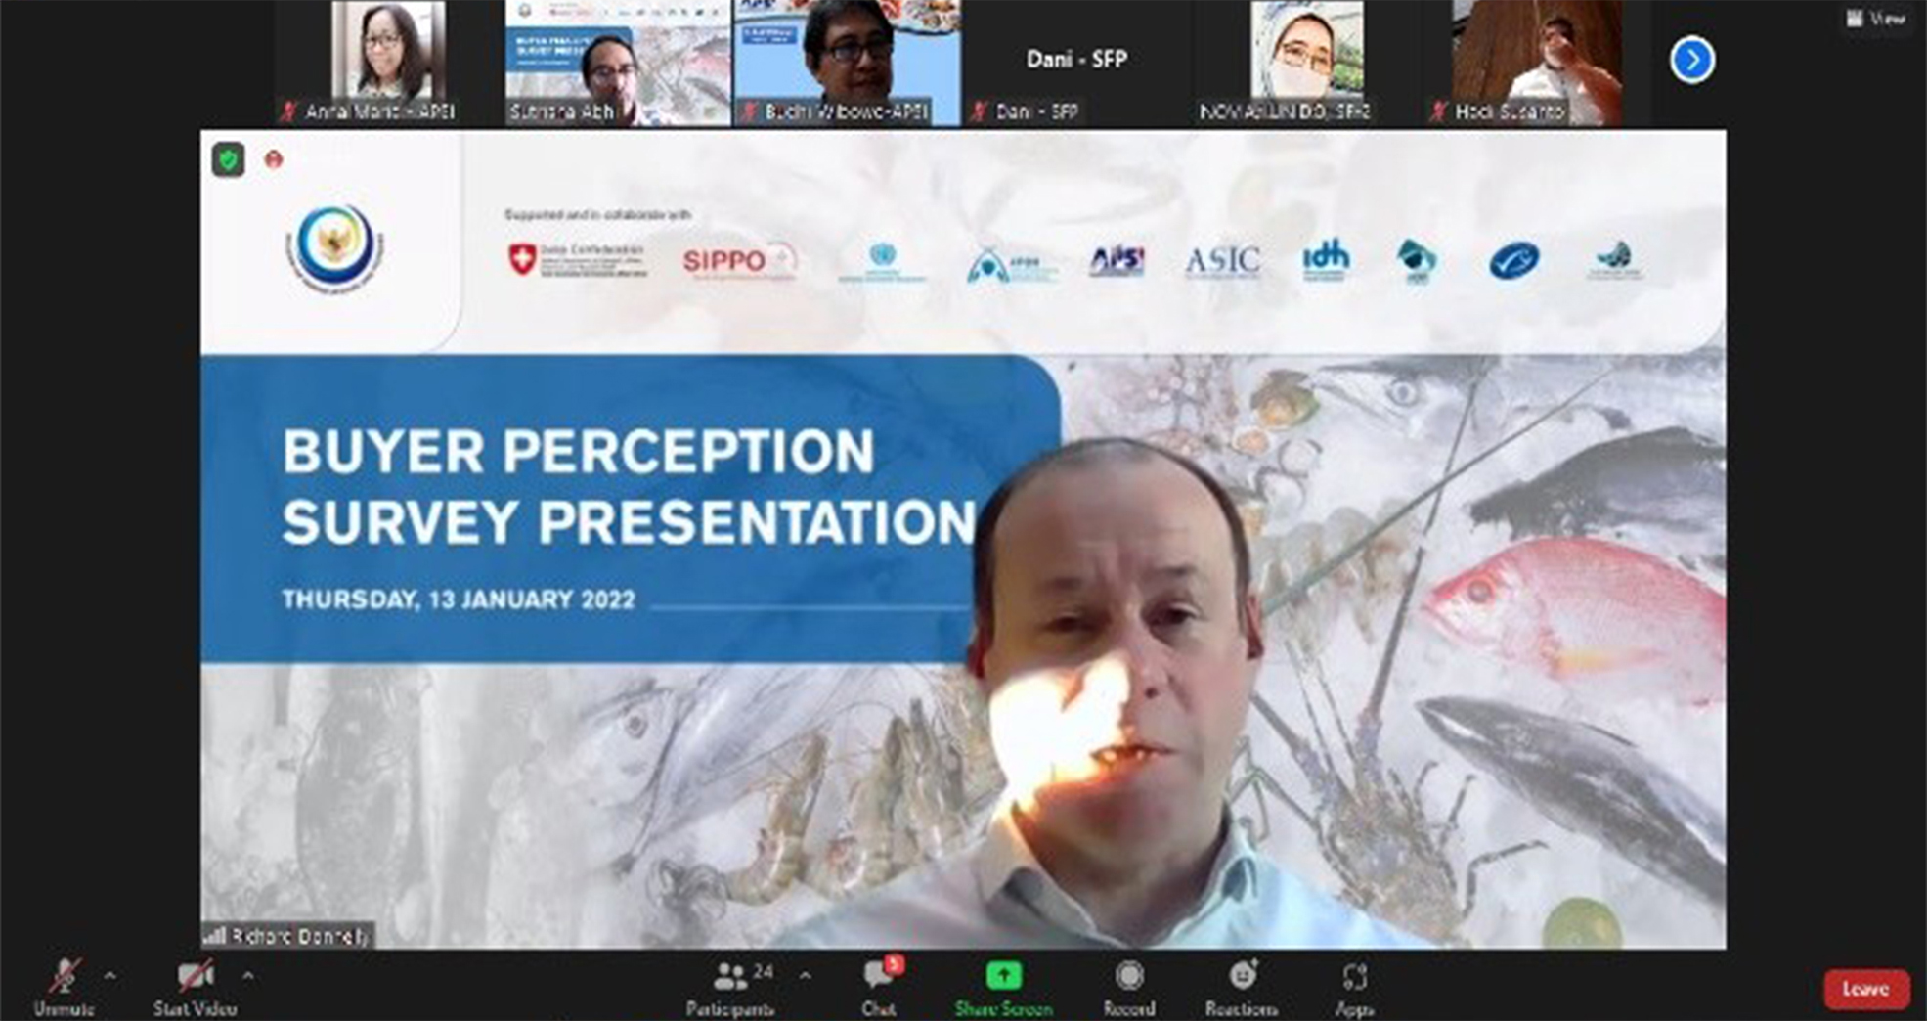Click the red recording indicator icon
The image size is (1927, 1021).
pos(274,159)
